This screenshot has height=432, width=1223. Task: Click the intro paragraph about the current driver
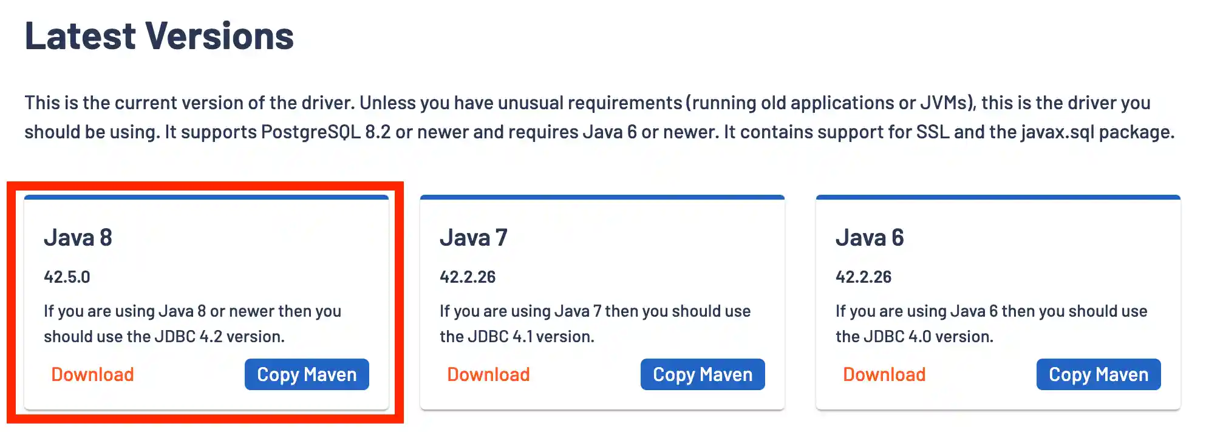click(x=599, y=117)
